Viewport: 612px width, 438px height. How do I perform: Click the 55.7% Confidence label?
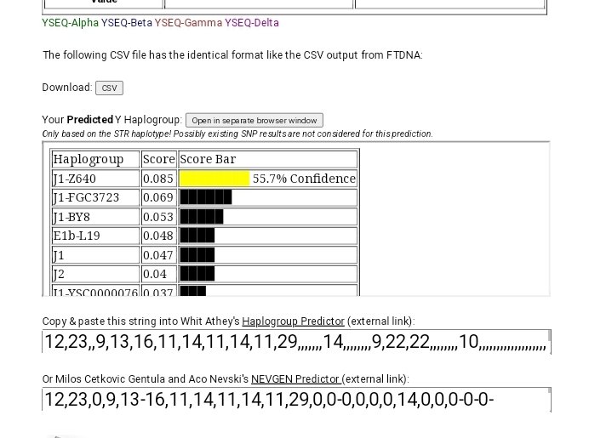pyautogui.click(x=304, y=179)
